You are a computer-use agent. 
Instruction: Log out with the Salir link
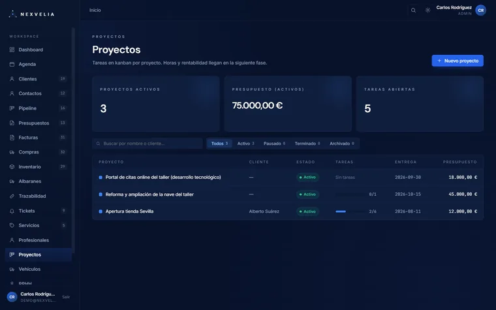[66, 297]
